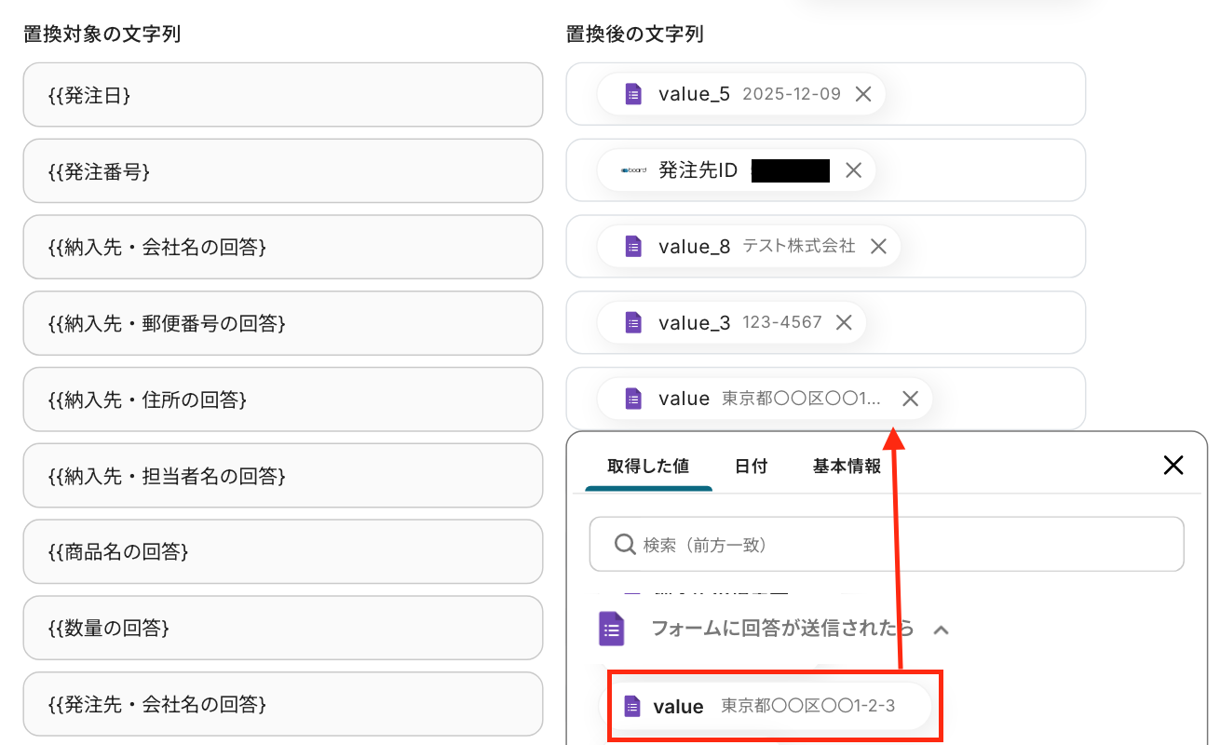
Task: Click the form icon on value_3 chip
Action: [633, 323]
